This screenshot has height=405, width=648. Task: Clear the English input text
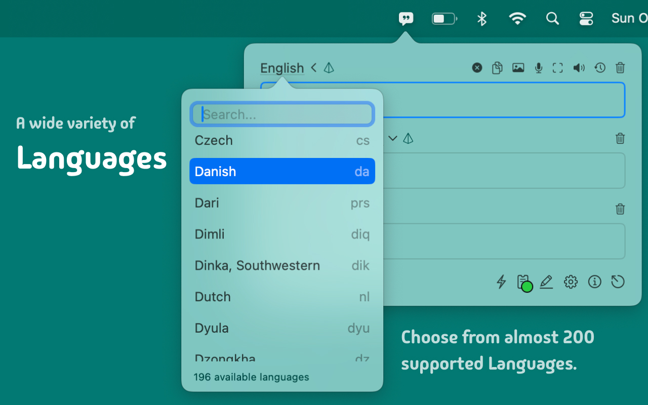(477, 68)
